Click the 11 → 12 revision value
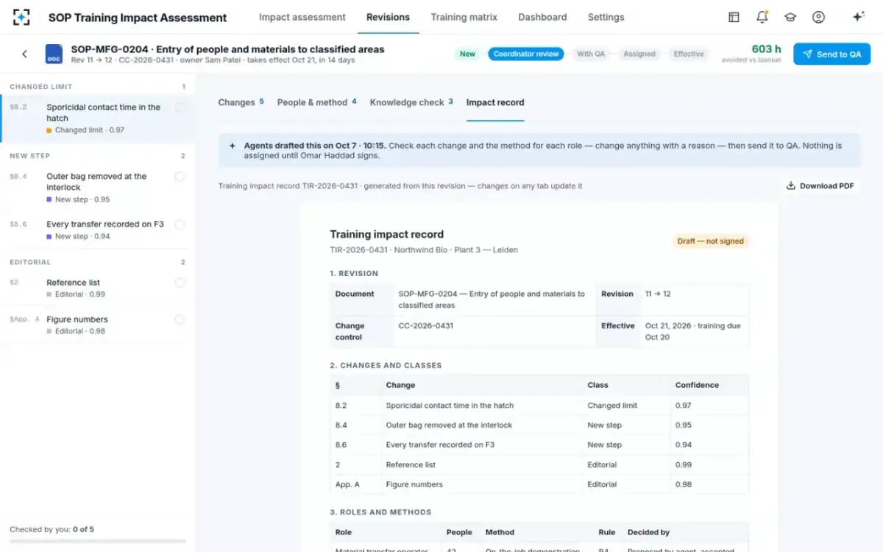 pyautogui.click(x=658, y=294)
